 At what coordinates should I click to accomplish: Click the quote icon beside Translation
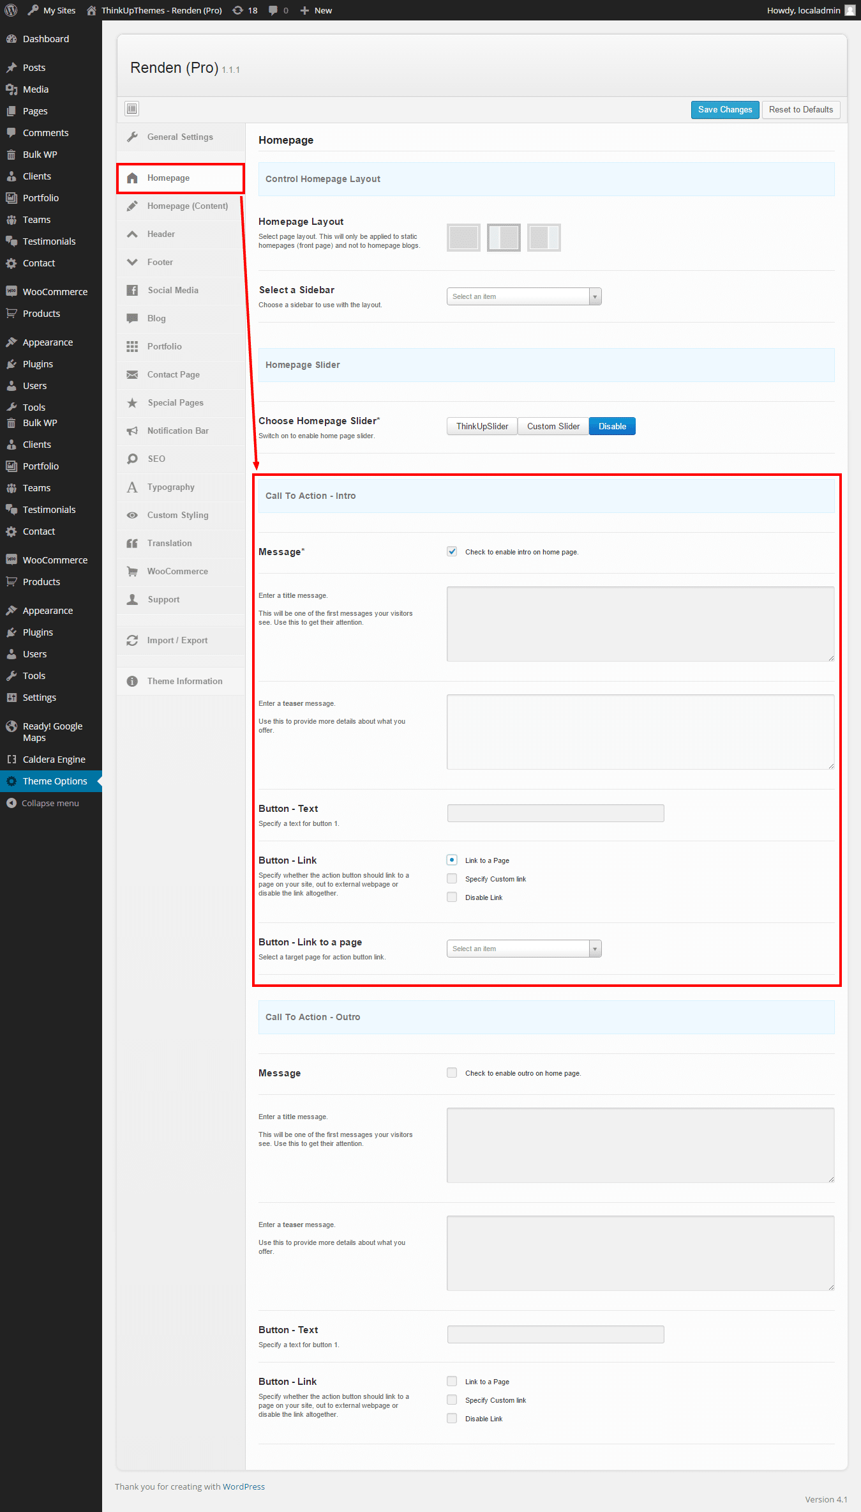[132, 543]
